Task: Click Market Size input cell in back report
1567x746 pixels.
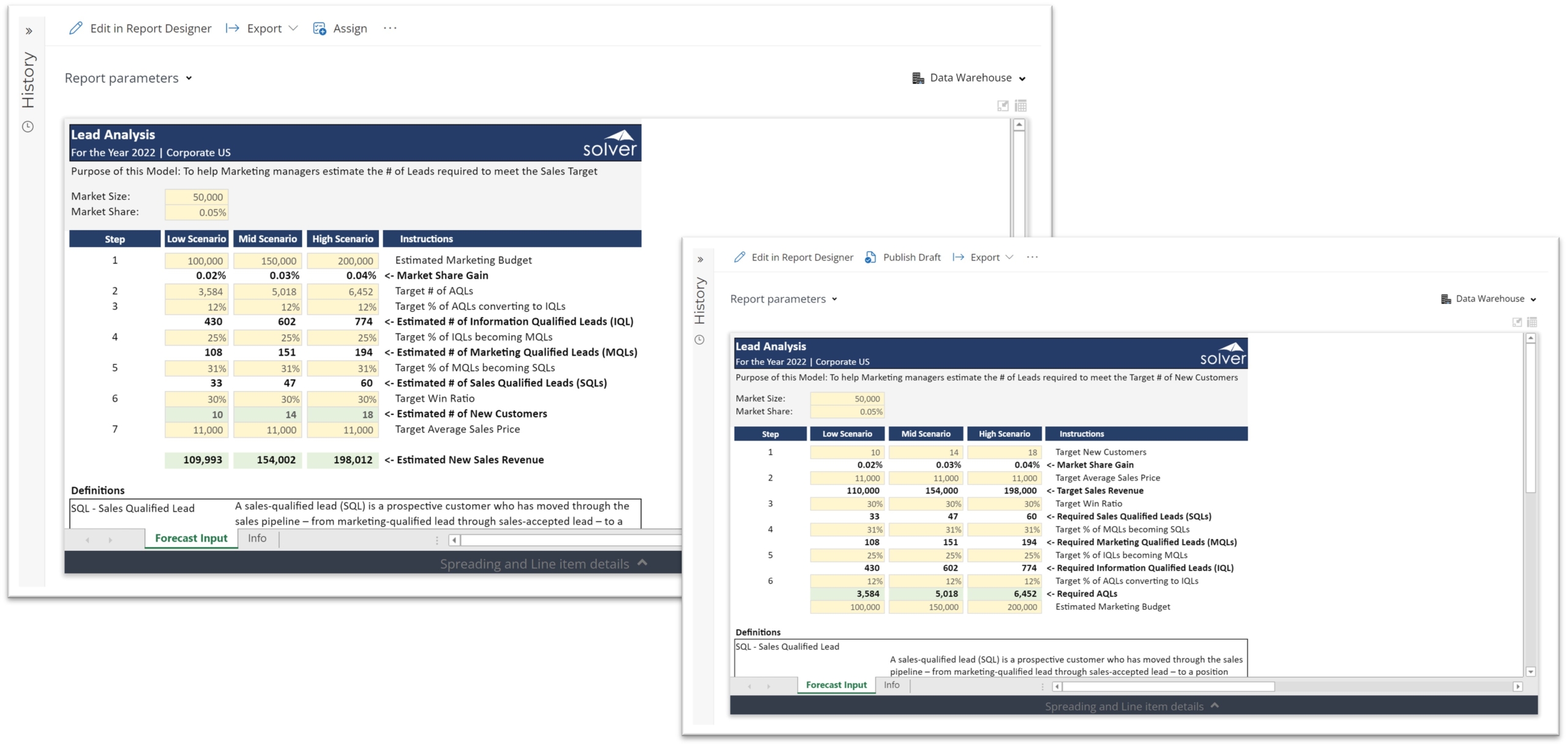Action: point(196,197)
